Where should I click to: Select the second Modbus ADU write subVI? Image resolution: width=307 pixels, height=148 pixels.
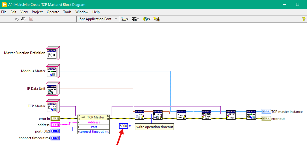point(158,115)
